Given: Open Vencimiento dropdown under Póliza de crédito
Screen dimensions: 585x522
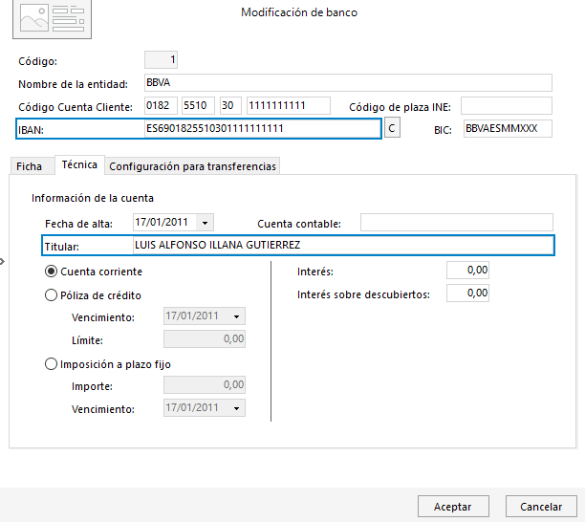Looking at the screenshot, I should click(x=236, y=316).
